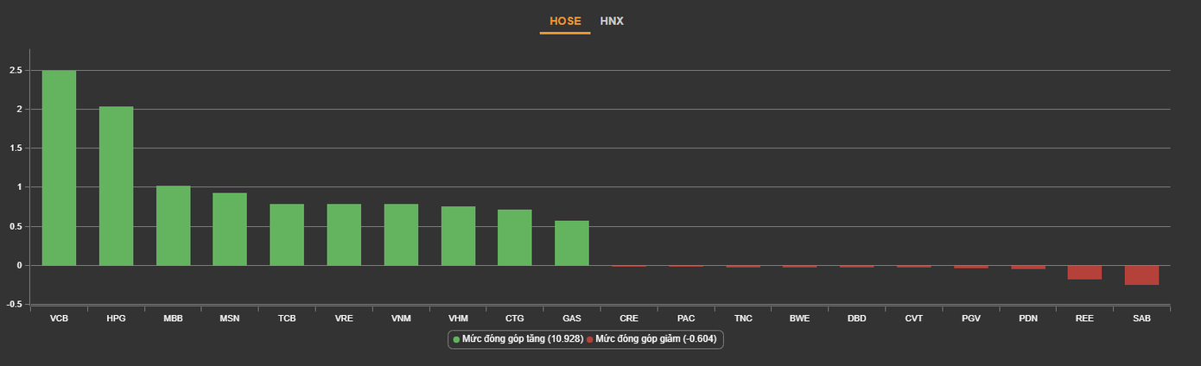Pick the green VRE bar

[344, 235]
